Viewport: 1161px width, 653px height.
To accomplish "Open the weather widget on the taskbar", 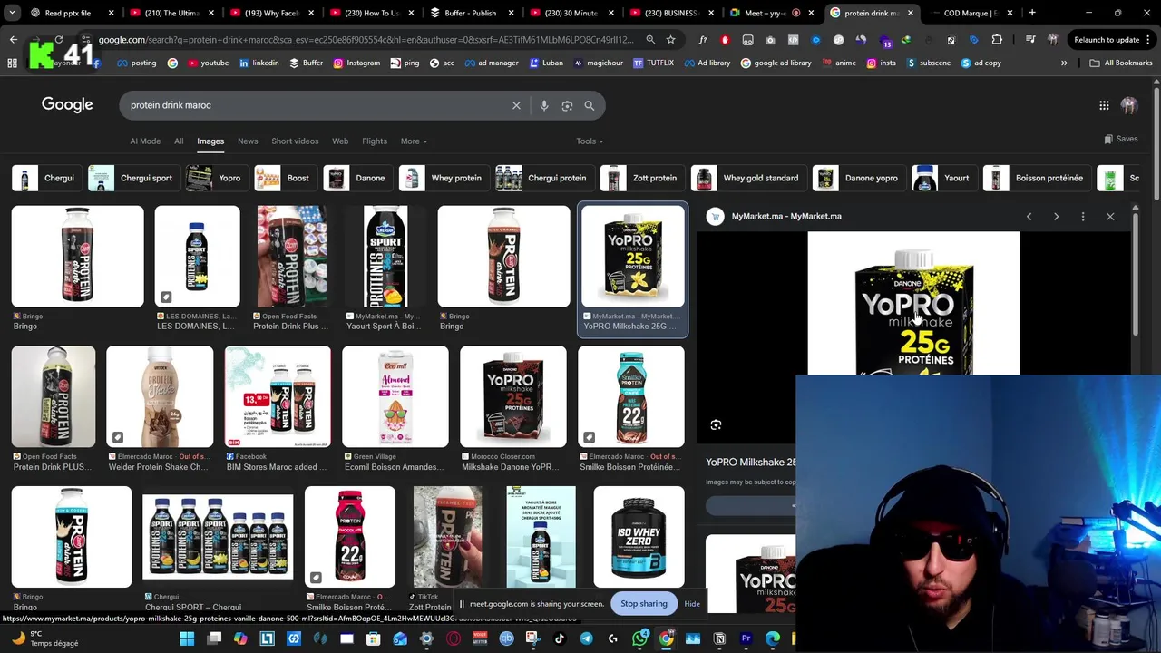I will [45, 638].
